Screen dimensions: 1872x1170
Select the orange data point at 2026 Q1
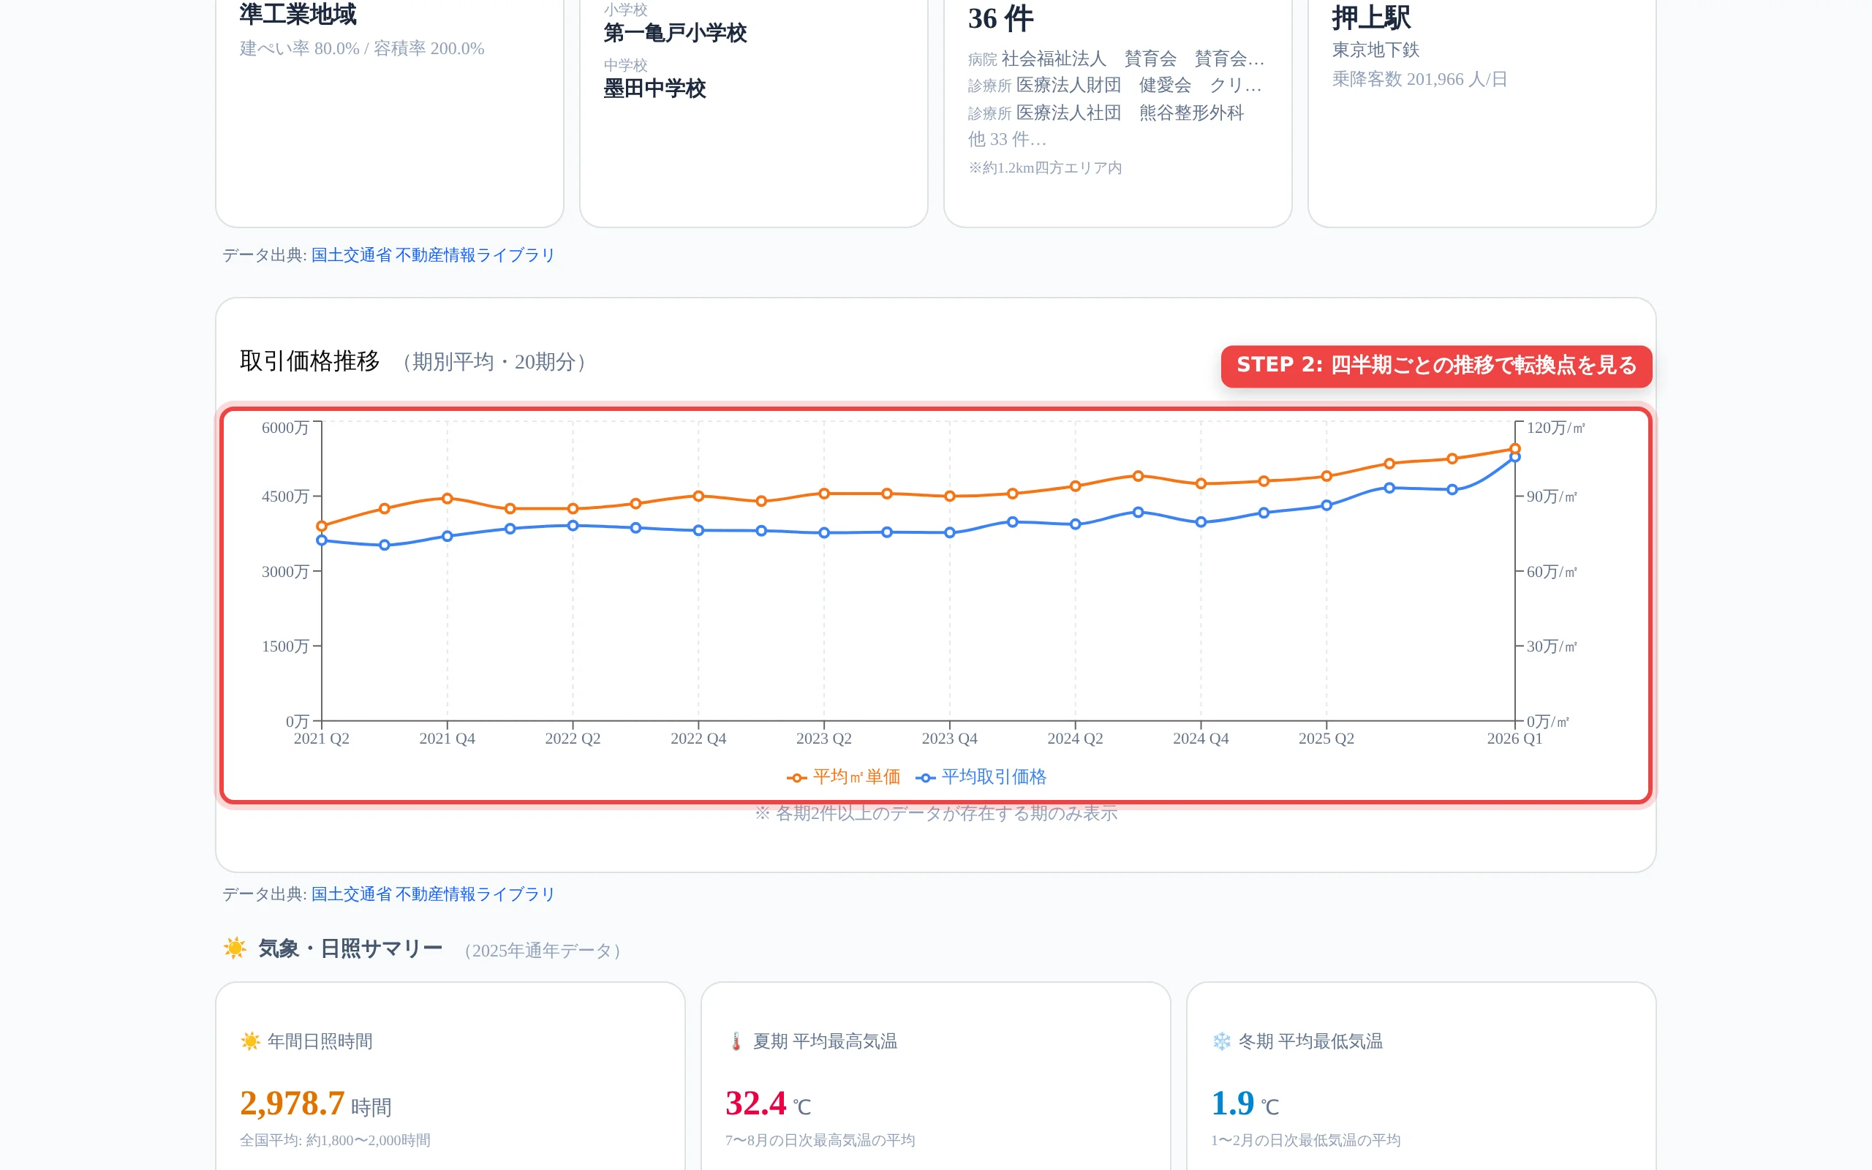(1514, 449)
